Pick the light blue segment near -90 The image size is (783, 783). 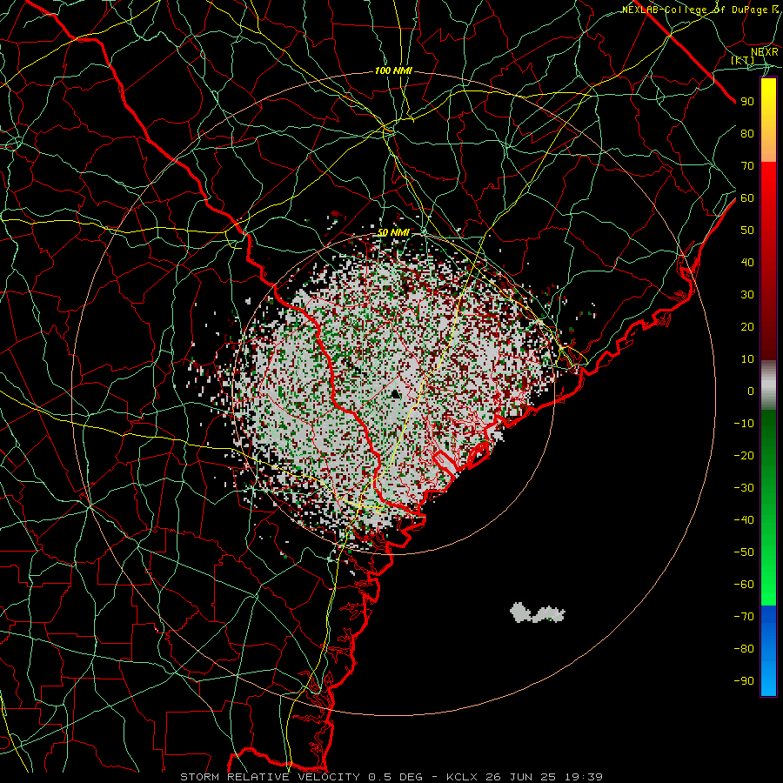[768, 679]
